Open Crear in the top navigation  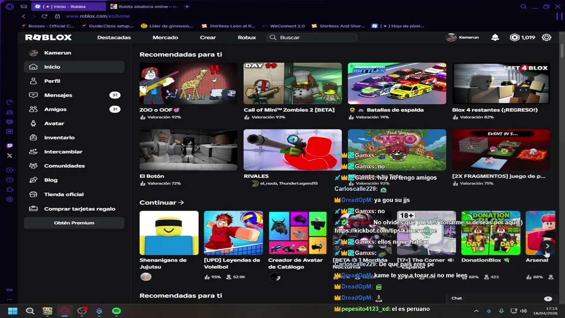(x=208, y=38)
